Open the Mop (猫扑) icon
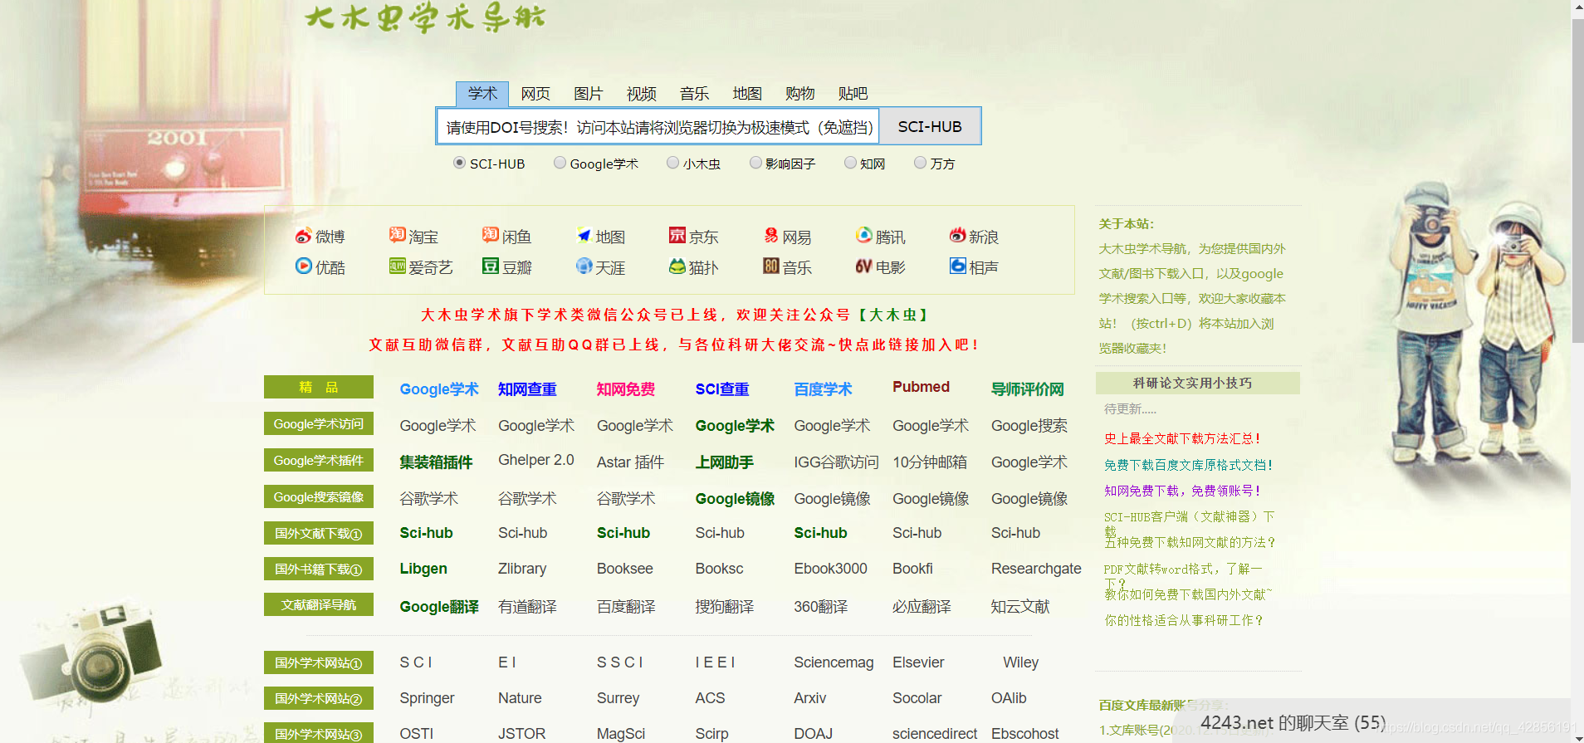The height and width of the screenshot is (743, 1584). point(677,266)
